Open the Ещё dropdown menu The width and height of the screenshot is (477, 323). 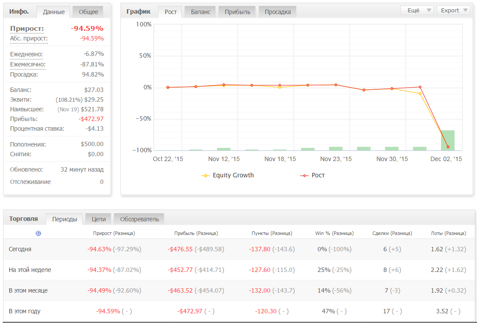click(x=417, y=11)
